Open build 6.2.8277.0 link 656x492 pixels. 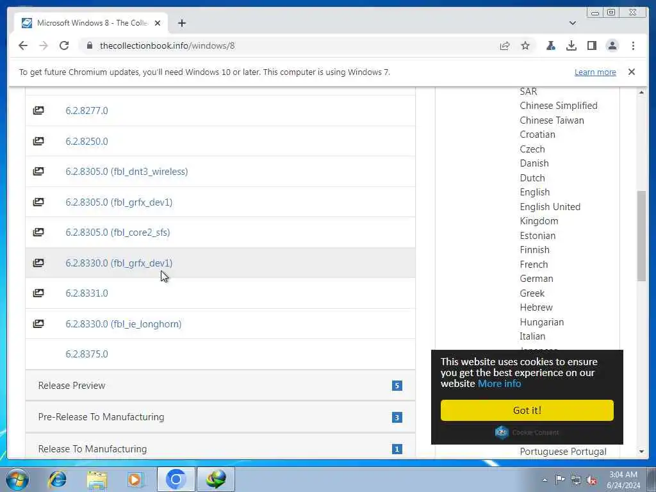click(x=86, y=110)
